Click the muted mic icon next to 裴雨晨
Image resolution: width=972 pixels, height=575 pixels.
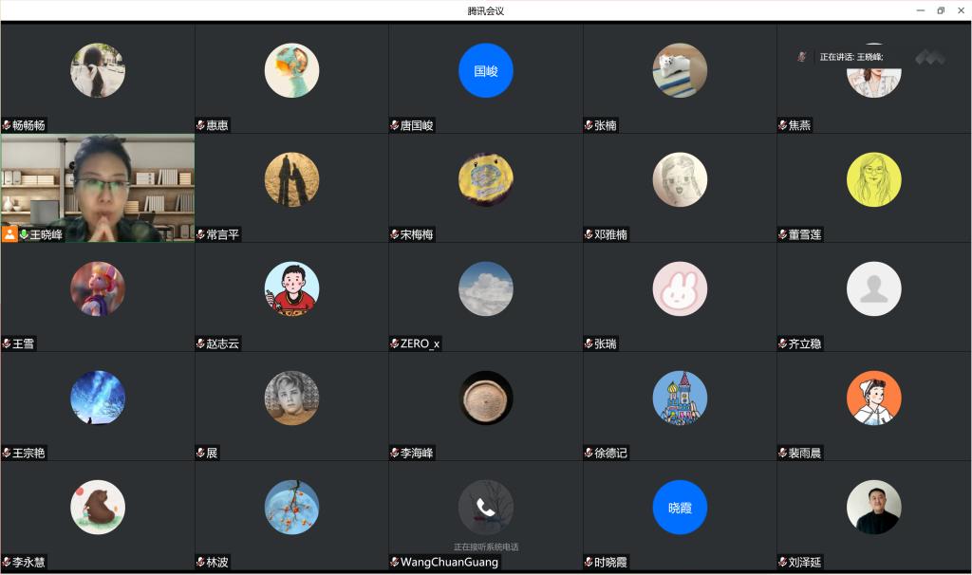click(x=782, y=453)
